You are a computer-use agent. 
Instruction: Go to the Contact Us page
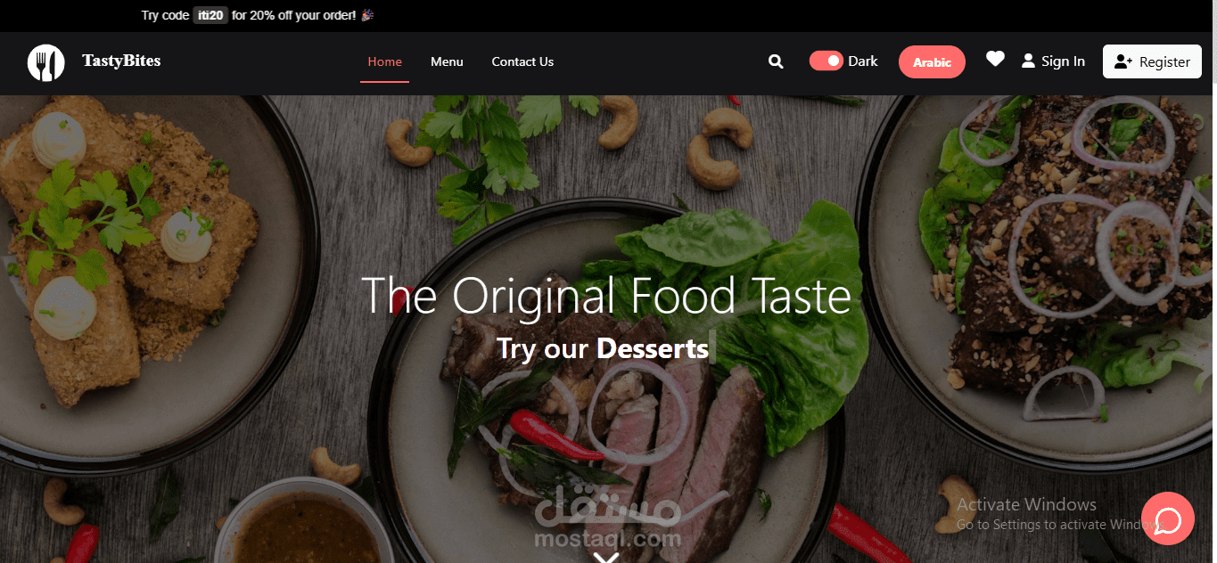[x=522, y=61]
